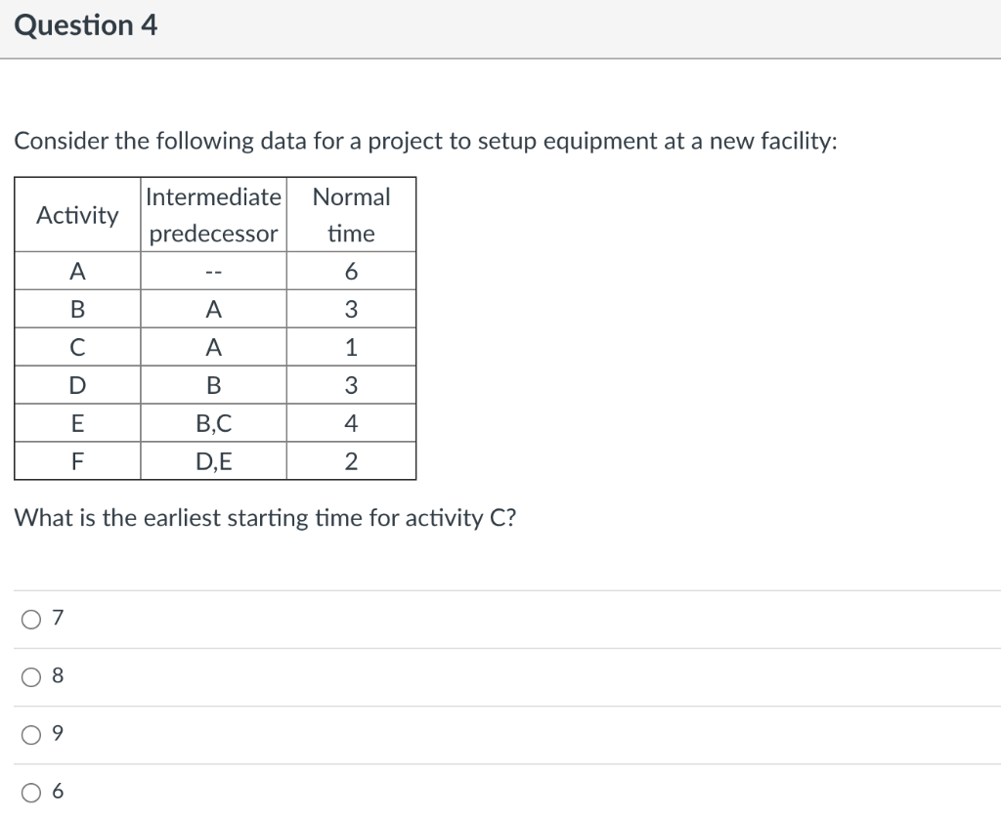The width and height of the screenshot is (1001, 821).
Task: Click the Intermediate predecessor column header
Action: 213,214
